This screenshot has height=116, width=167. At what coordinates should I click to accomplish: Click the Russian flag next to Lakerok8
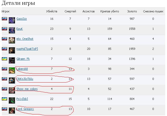(x=4, y=69)
